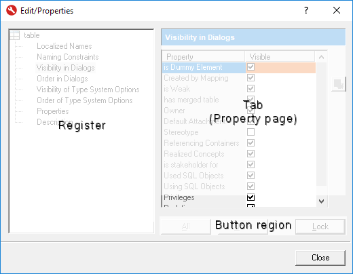
Task: Click the All button
Action: 186,227
